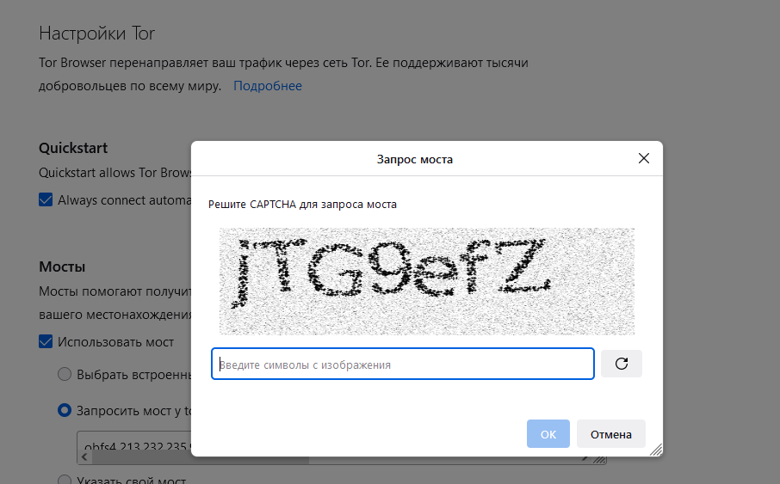Image resolution: width=780 pixels, height=484 pixels.
Task: Open the Подробнее link
Action: point(268,85)
